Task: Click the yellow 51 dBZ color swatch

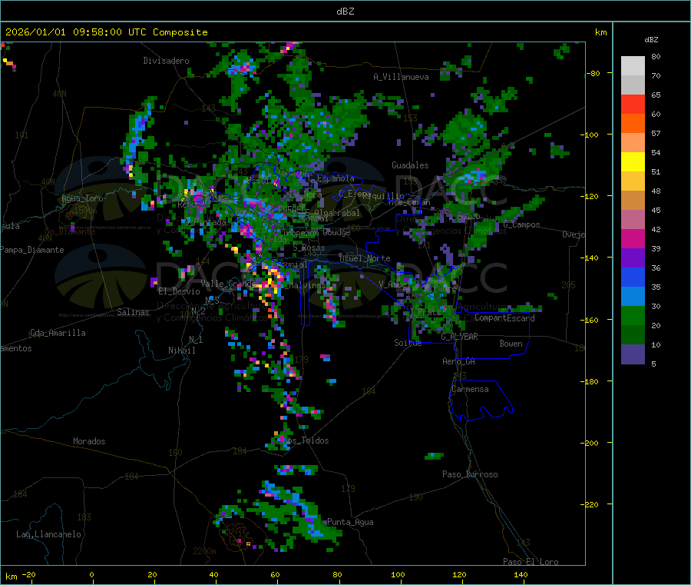Action: pos(633,162)
